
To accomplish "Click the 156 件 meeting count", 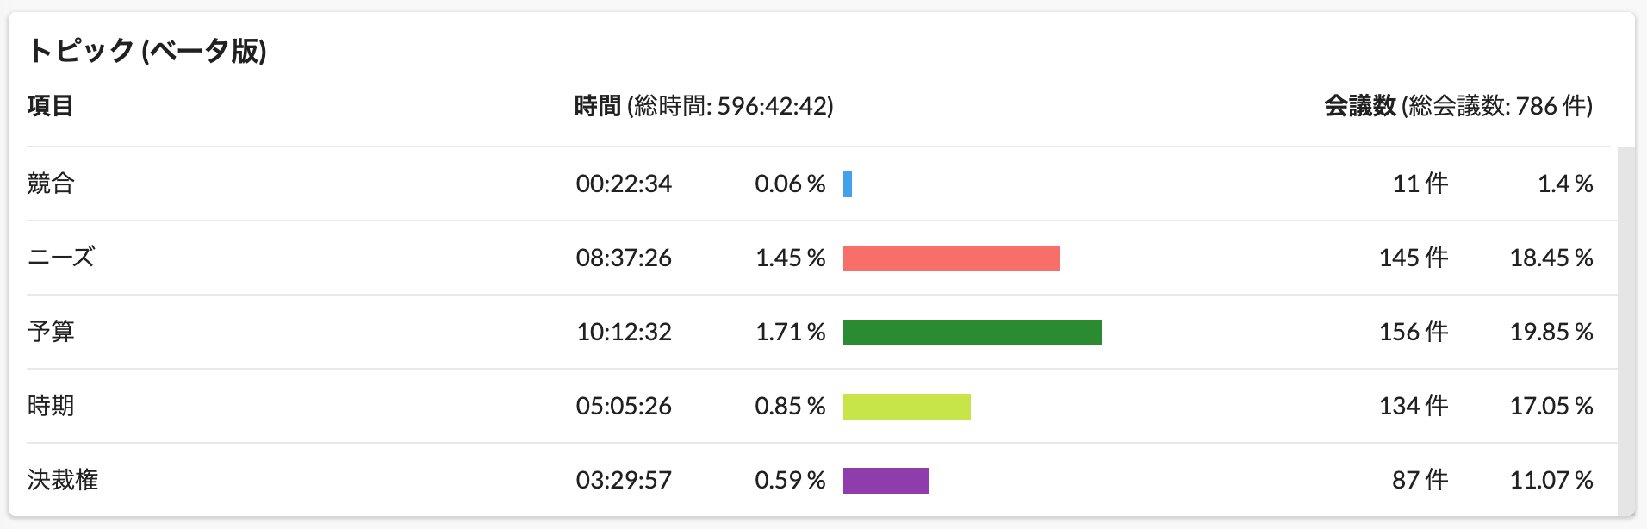I will [1414, 332].
